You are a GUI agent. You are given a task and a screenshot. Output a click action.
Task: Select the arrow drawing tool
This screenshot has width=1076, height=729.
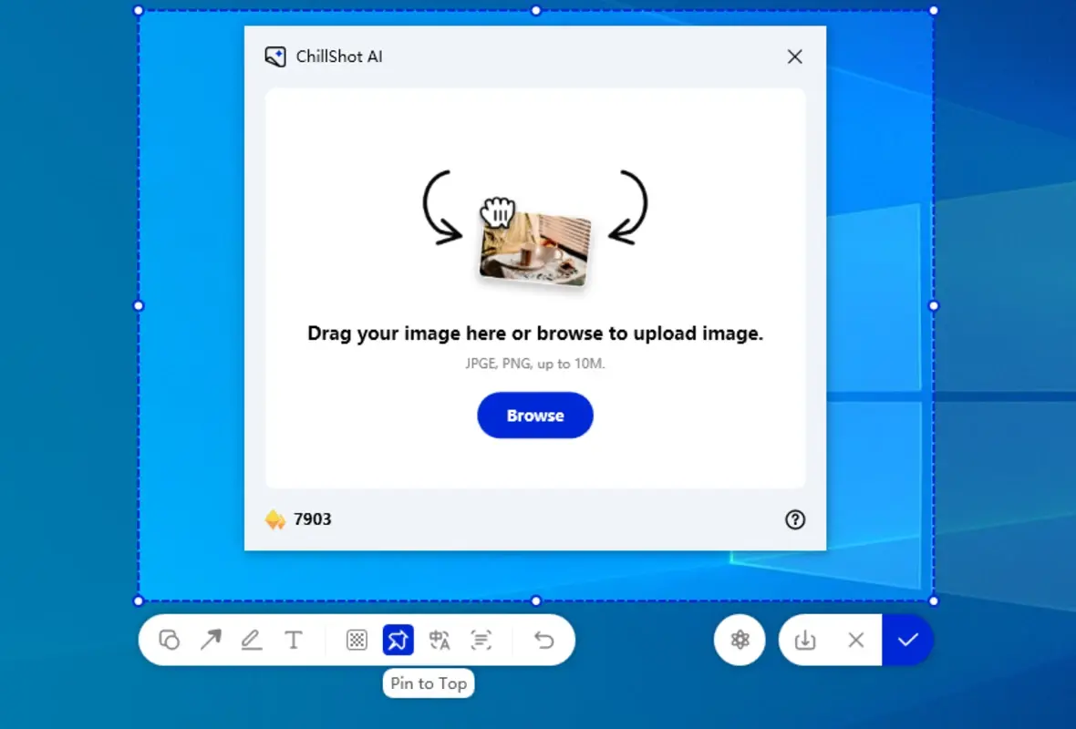(212, 640)
